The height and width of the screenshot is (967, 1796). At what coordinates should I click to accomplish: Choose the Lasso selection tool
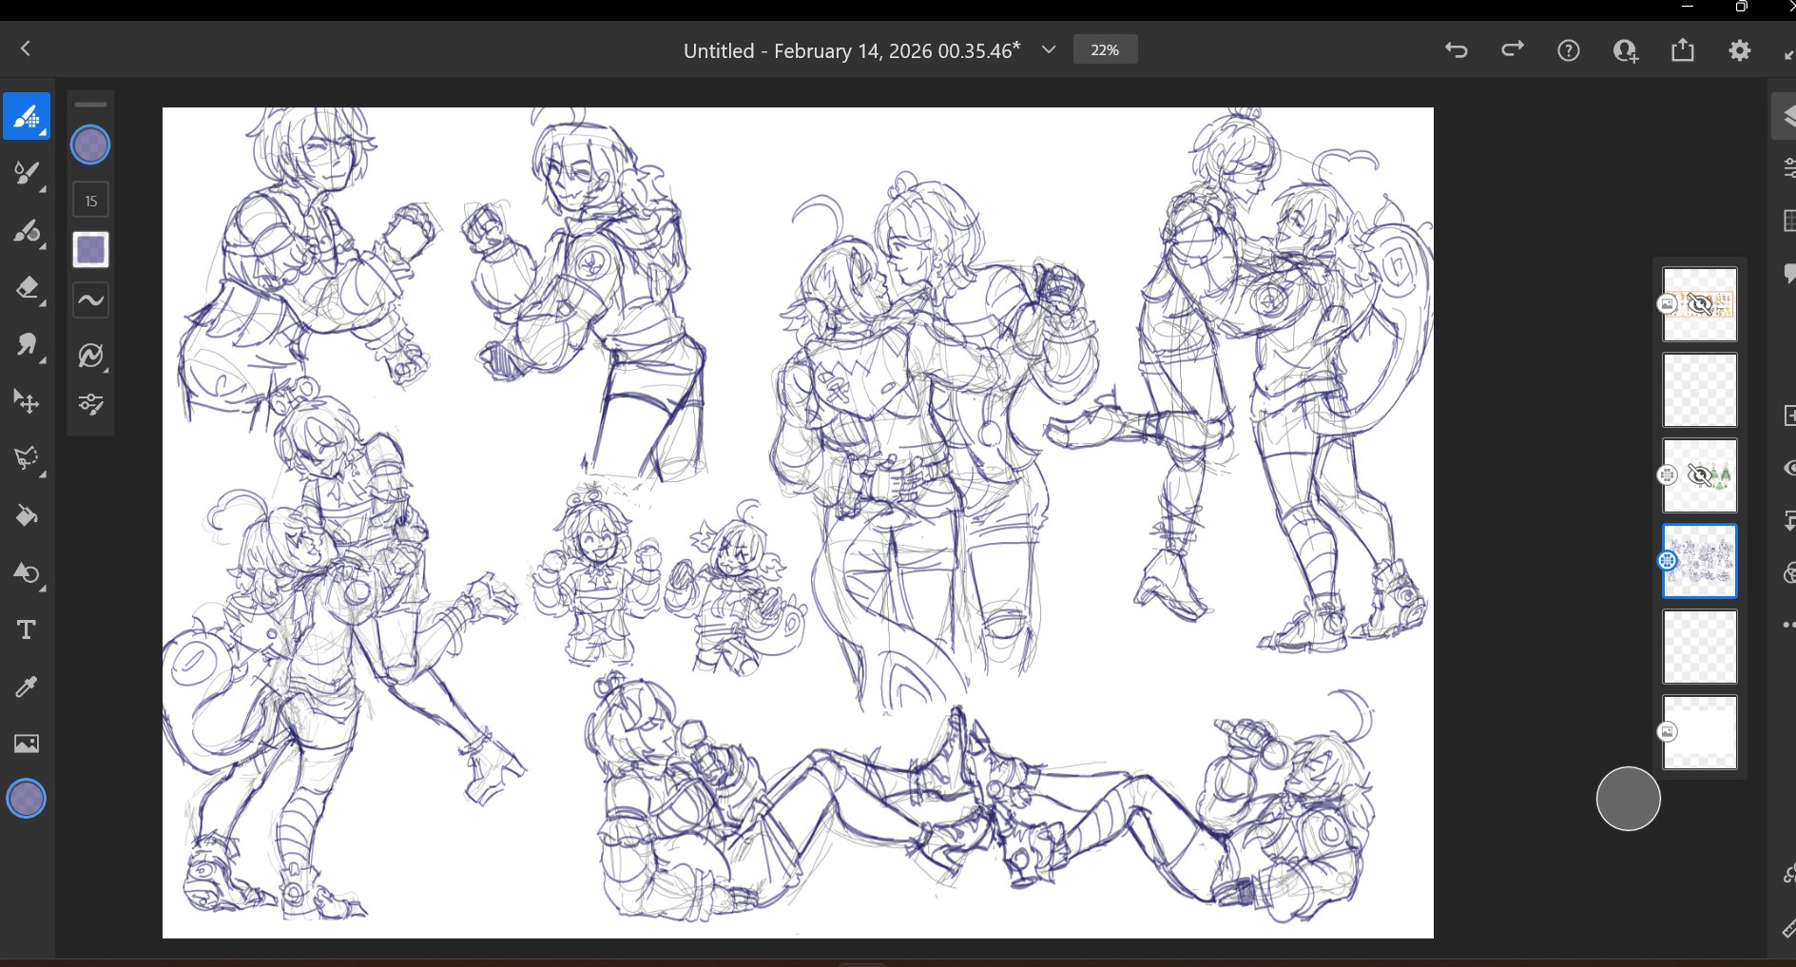[27, 458]
